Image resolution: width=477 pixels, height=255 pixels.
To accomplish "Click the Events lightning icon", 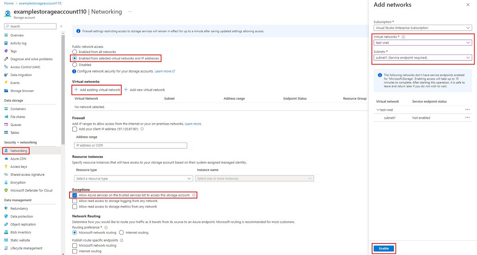I will coord(6,83).
